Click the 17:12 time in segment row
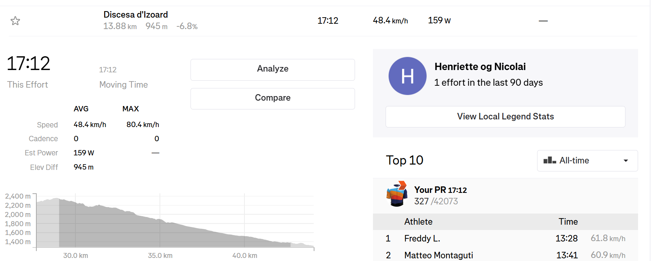Image resolution: width=653 pixels, height=261 pixels. pyautogui.click(x=327, y=21)
